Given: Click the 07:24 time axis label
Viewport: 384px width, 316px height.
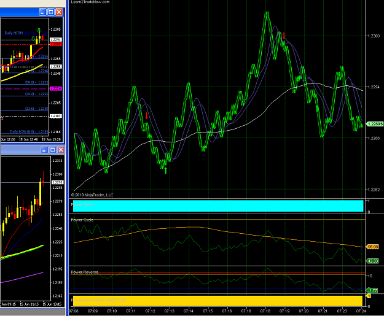Looking at the screenshot, I should 361,311.
